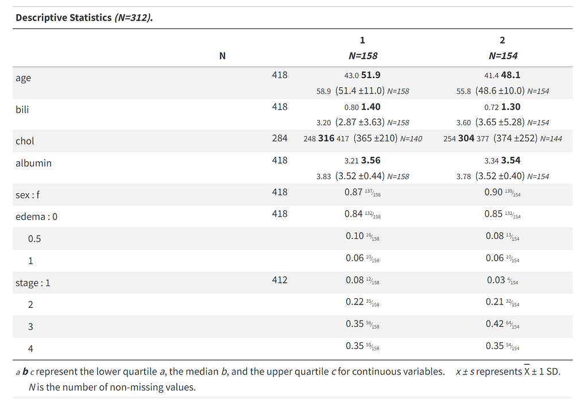Click the "sex : f" row label
Image resolution: width=588 pixels, height=409 pixels.
[28, 195]
